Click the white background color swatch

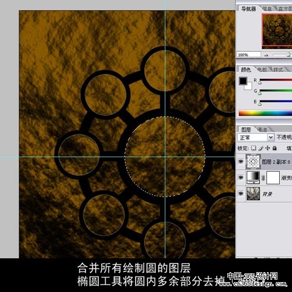249,86
